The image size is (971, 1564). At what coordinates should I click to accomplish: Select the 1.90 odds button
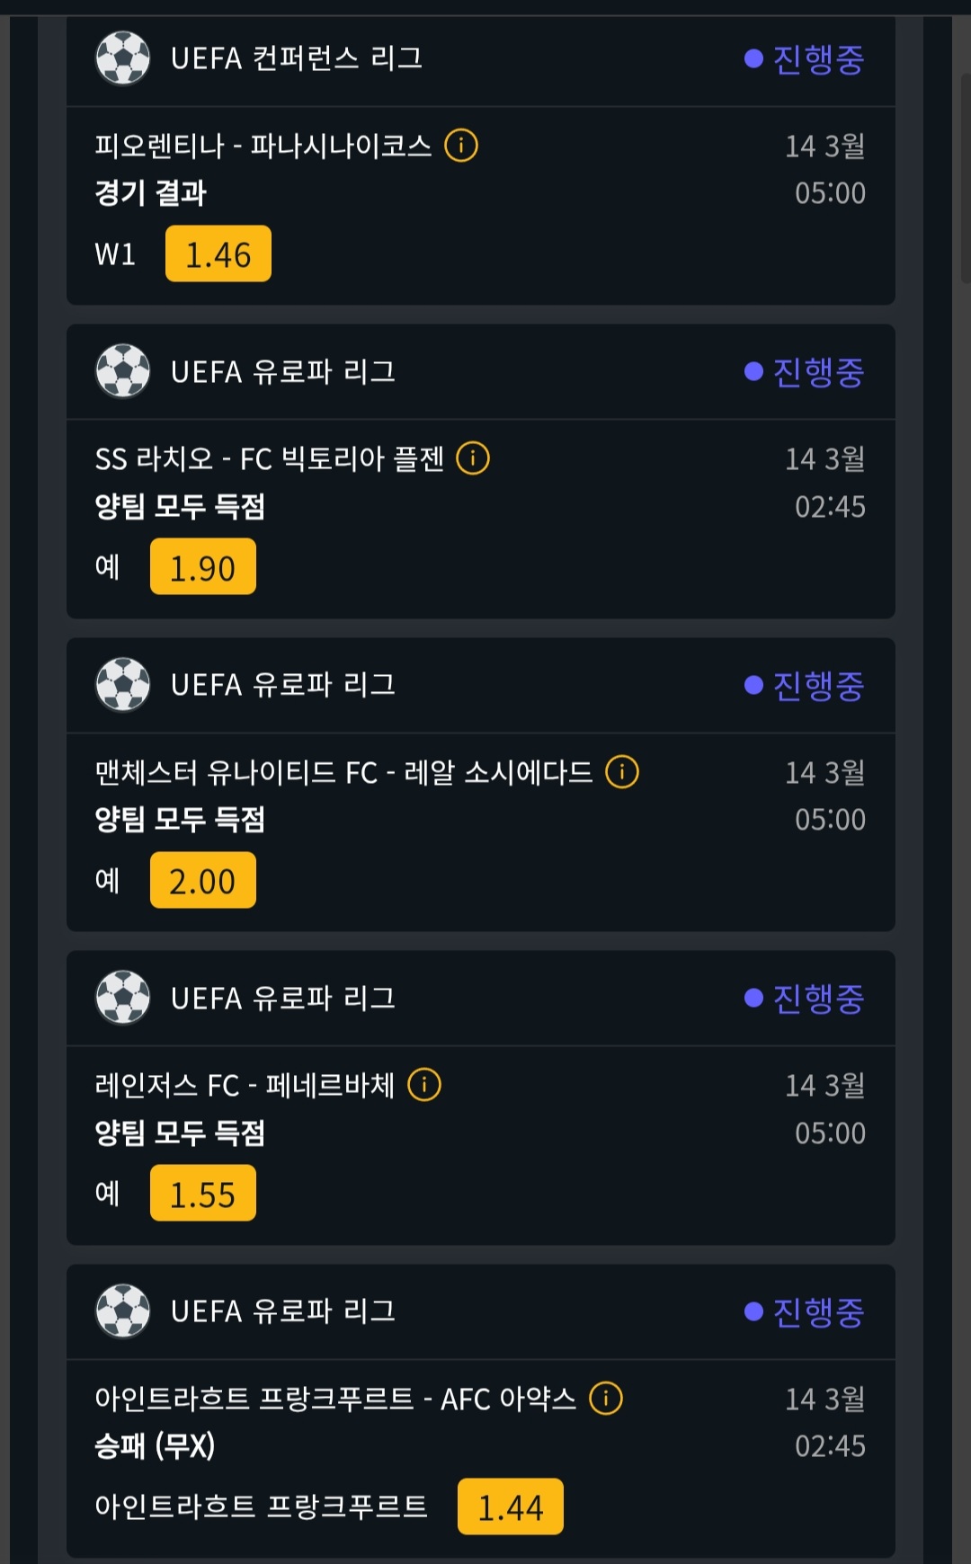coord(203,567)
